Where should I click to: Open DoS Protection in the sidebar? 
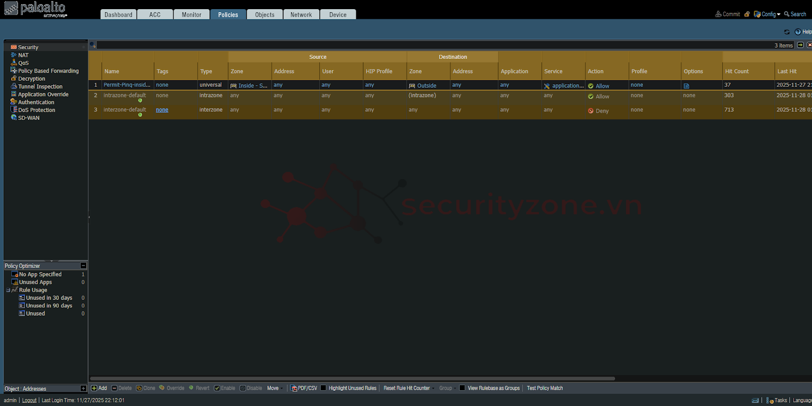37,110
